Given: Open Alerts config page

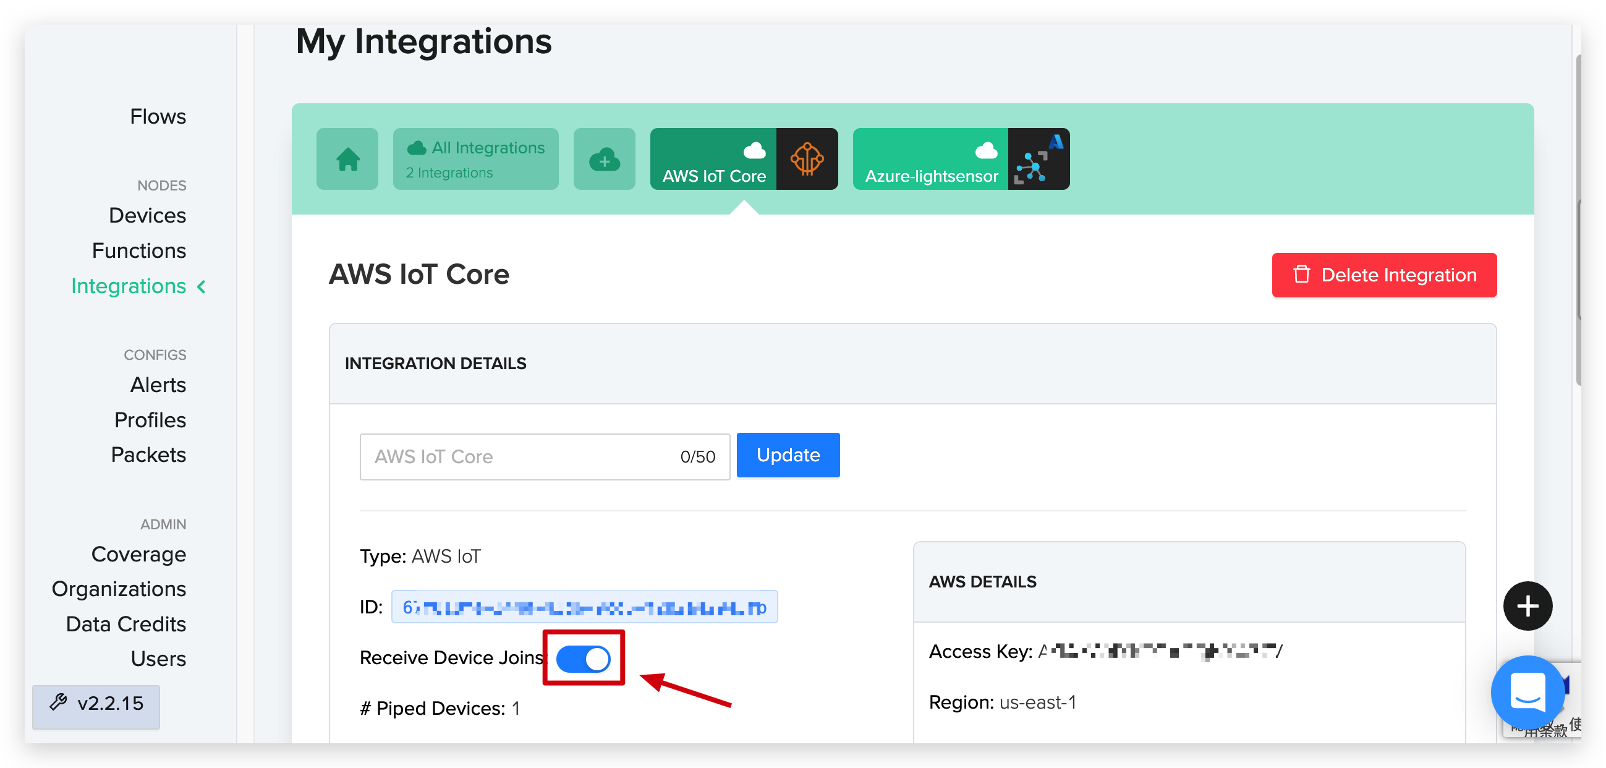Looking at the screenshot, I should click(158, 385).
